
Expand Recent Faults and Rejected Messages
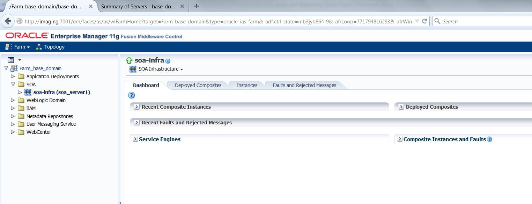137,123
